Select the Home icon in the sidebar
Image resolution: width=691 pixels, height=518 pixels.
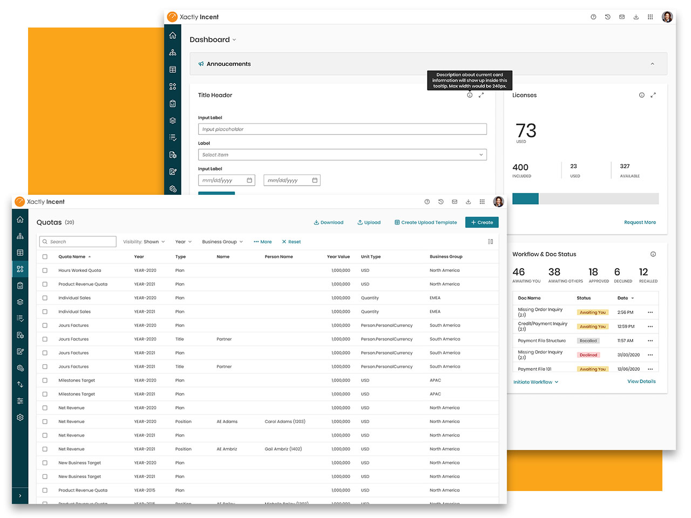tap(20, 220)
